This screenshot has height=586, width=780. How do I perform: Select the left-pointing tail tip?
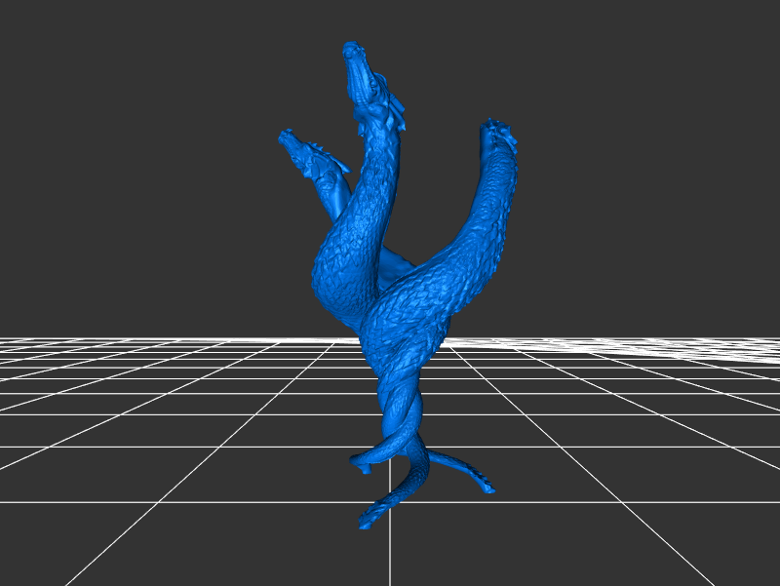tap(359, 465)
